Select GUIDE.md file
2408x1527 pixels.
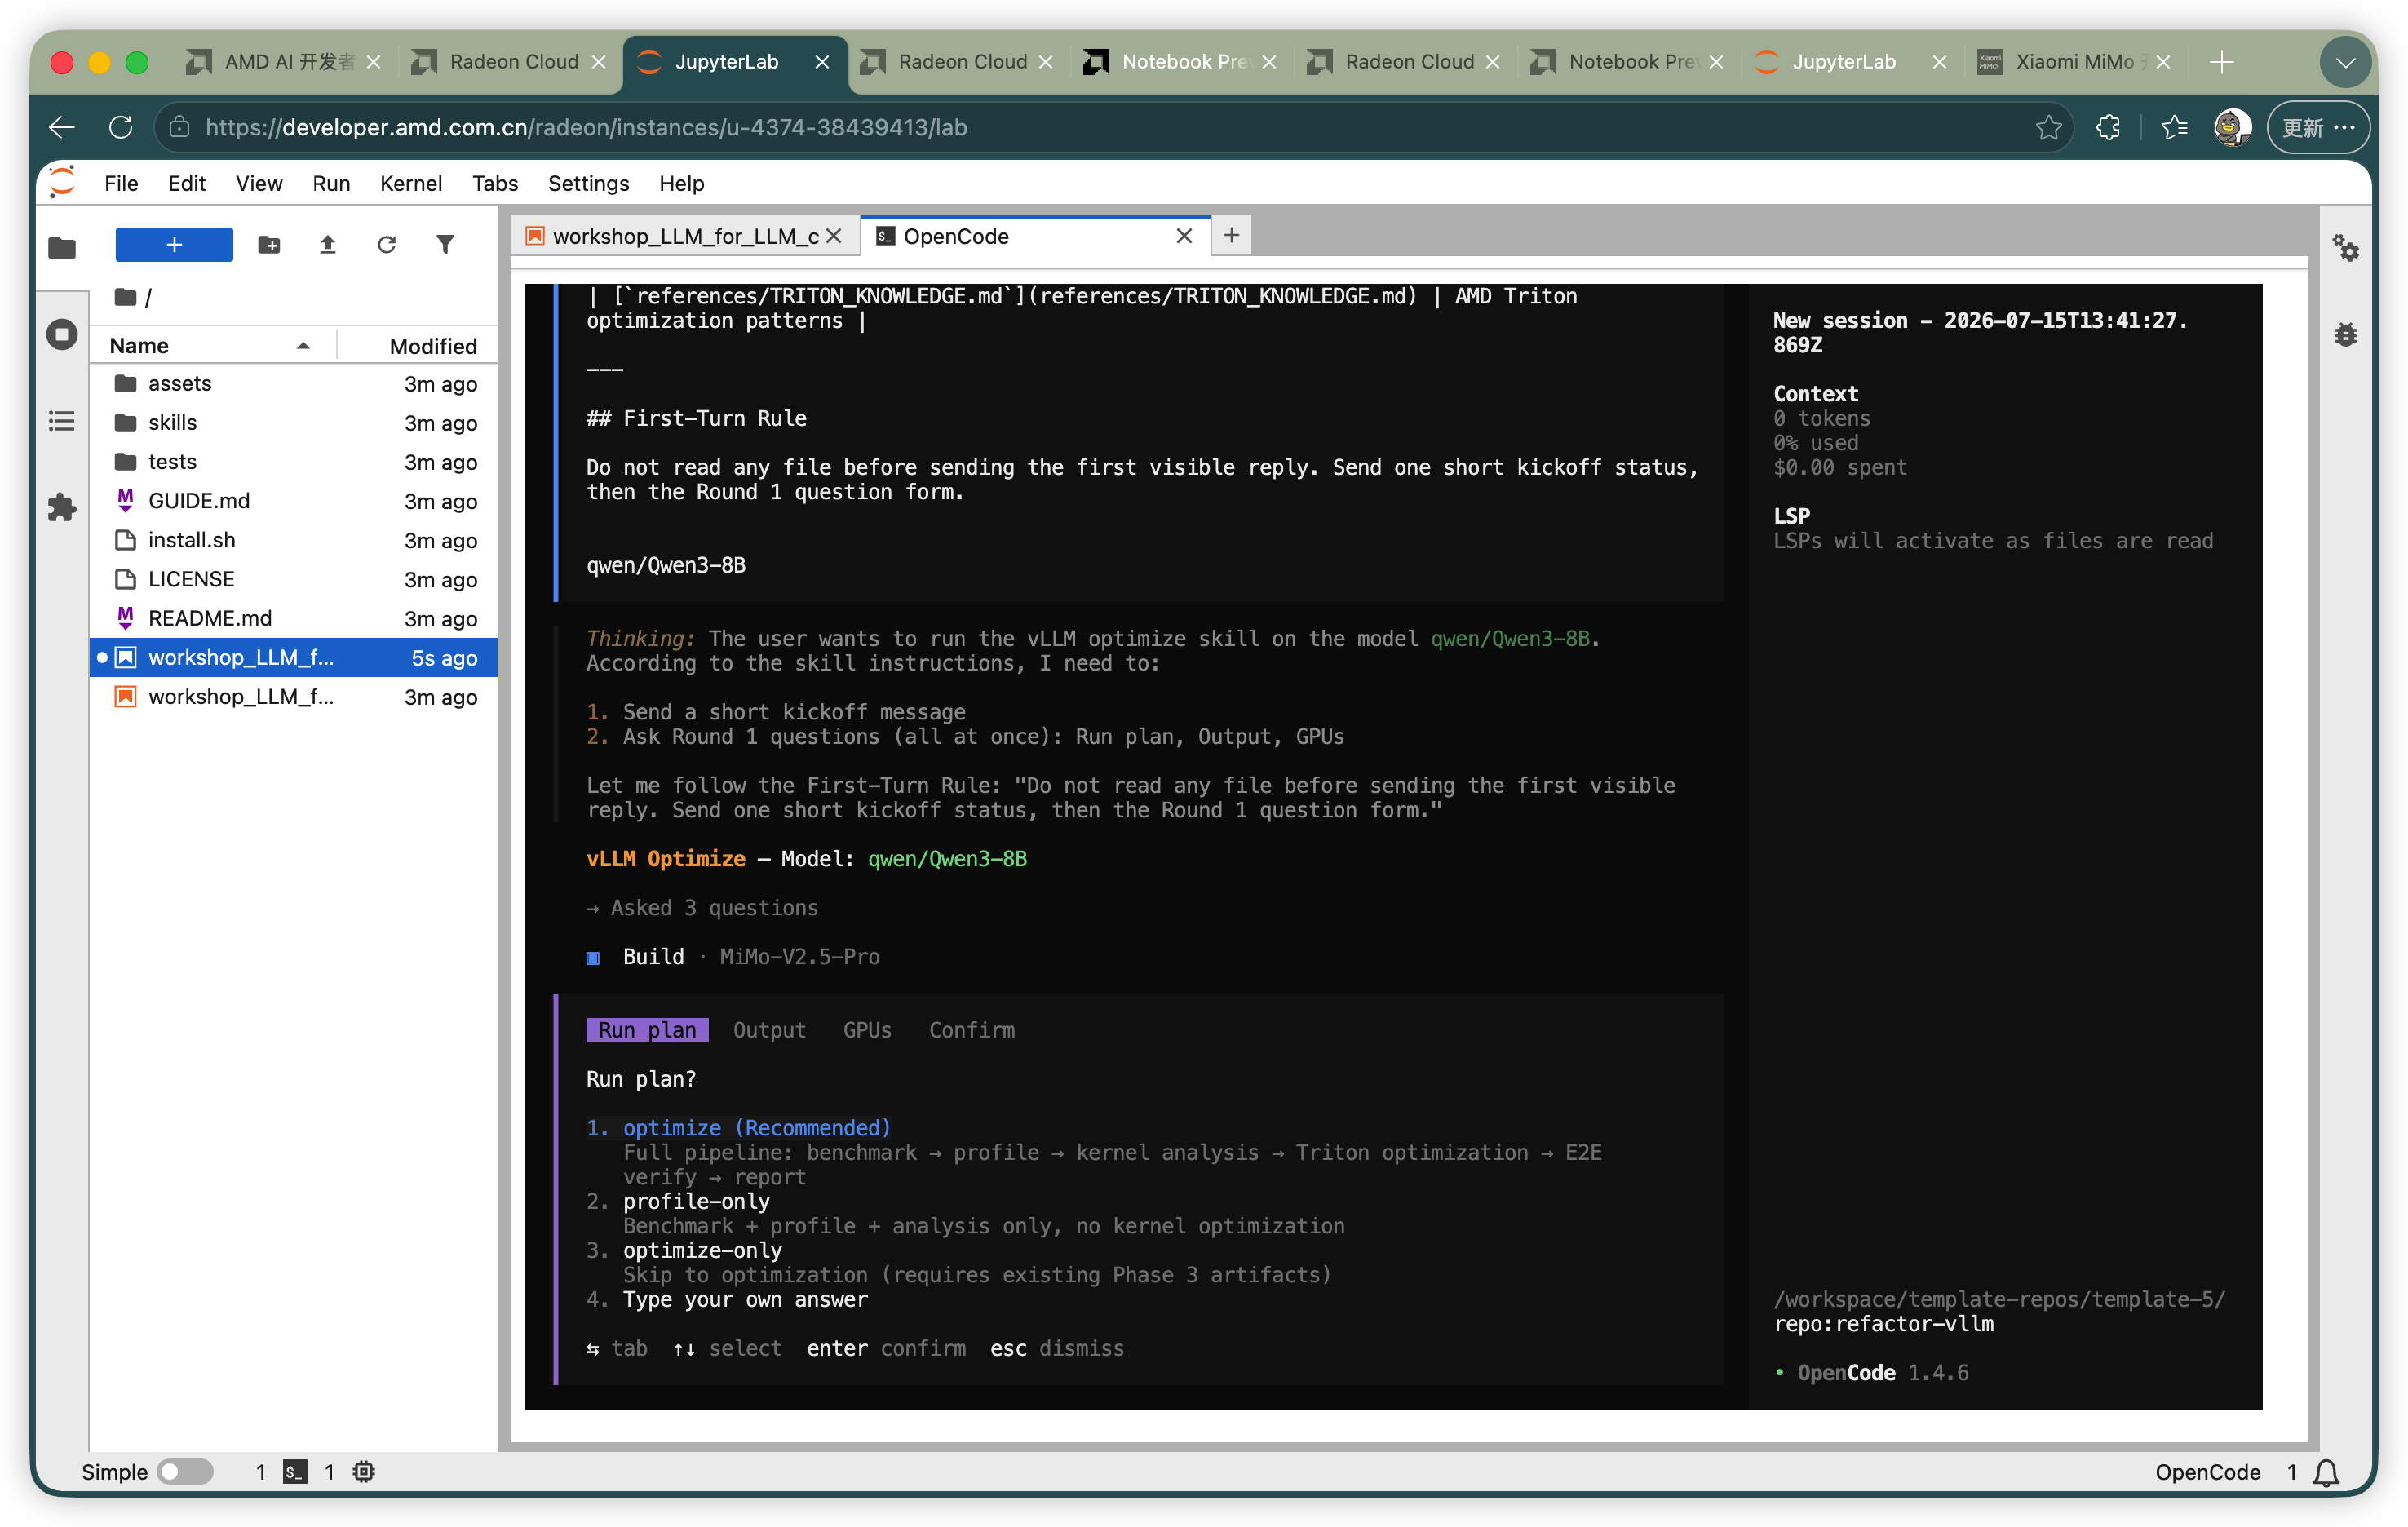click(294, 500)
